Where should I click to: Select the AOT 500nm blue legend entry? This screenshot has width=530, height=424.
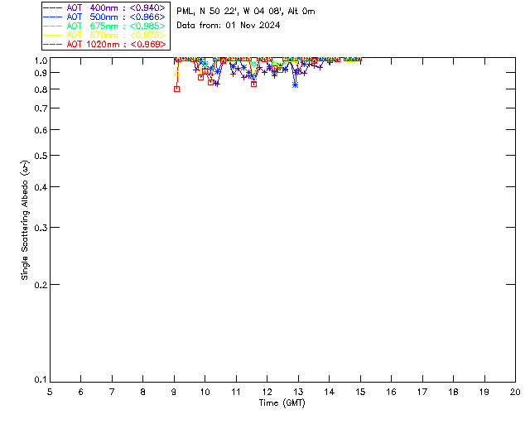coord(104,17)
